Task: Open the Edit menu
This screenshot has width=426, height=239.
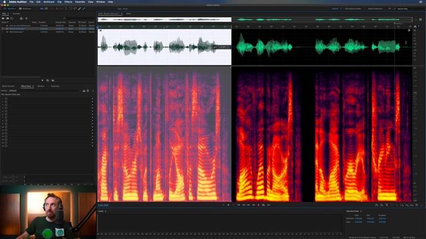Action: [39, 1]
